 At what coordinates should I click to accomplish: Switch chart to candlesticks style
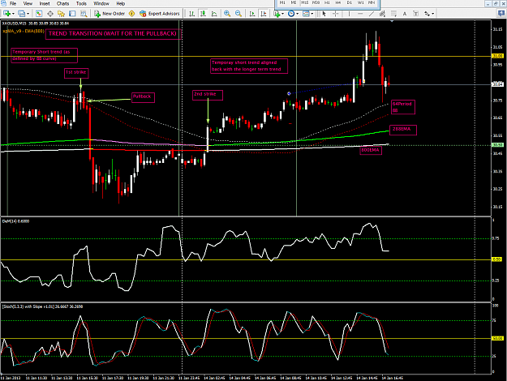click(203, 14)
